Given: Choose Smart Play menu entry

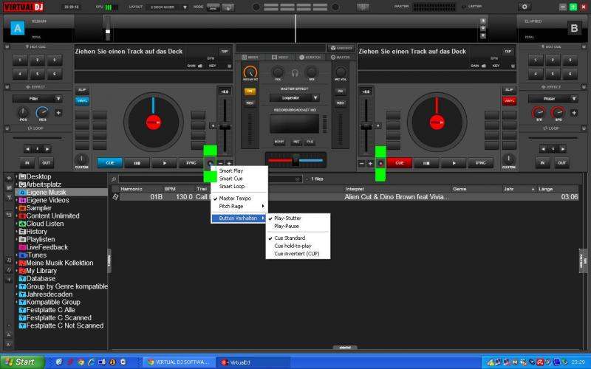Looking at the screenshot, I should (231, 170).
